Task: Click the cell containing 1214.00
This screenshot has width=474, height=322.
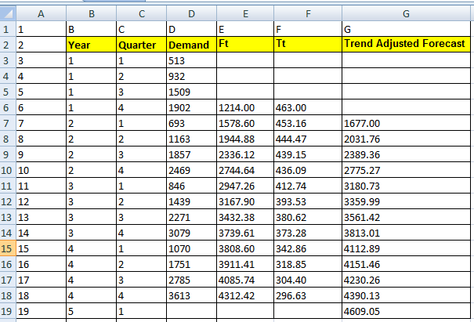Action: [245, 107]
